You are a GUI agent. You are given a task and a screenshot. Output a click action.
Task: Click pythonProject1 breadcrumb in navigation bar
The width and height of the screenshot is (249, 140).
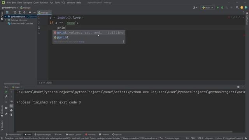coord(10,8)
